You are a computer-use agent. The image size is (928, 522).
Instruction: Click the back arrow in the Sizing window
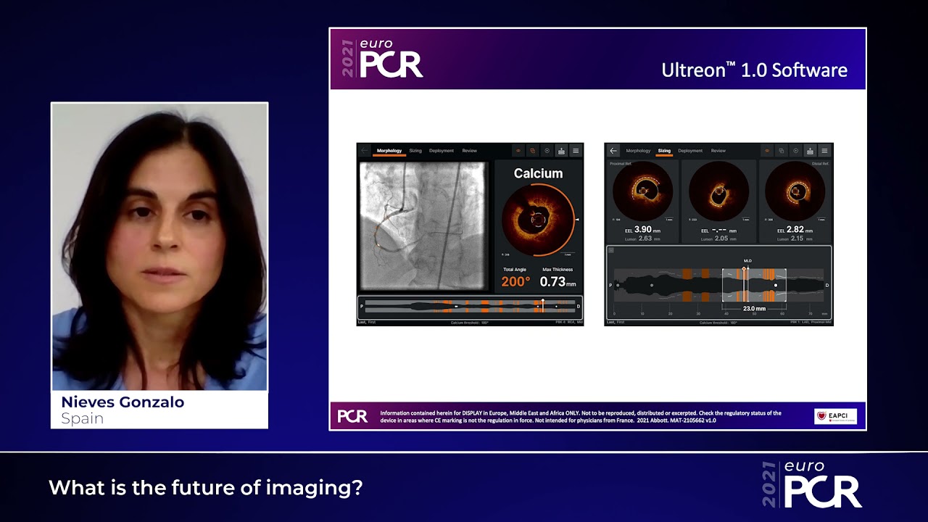pyautogui.click(x=613, y=151)
